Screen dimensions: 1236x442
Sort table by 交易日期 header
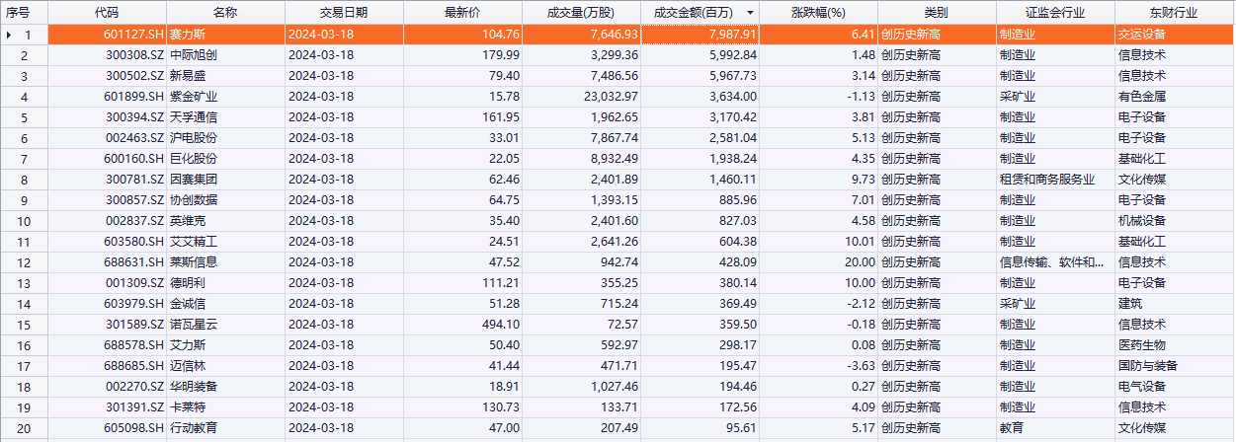343,13
